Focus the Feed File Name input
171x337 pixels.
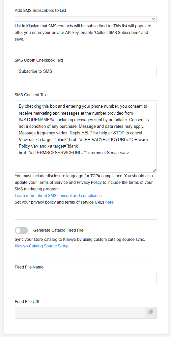click(86, 278)
